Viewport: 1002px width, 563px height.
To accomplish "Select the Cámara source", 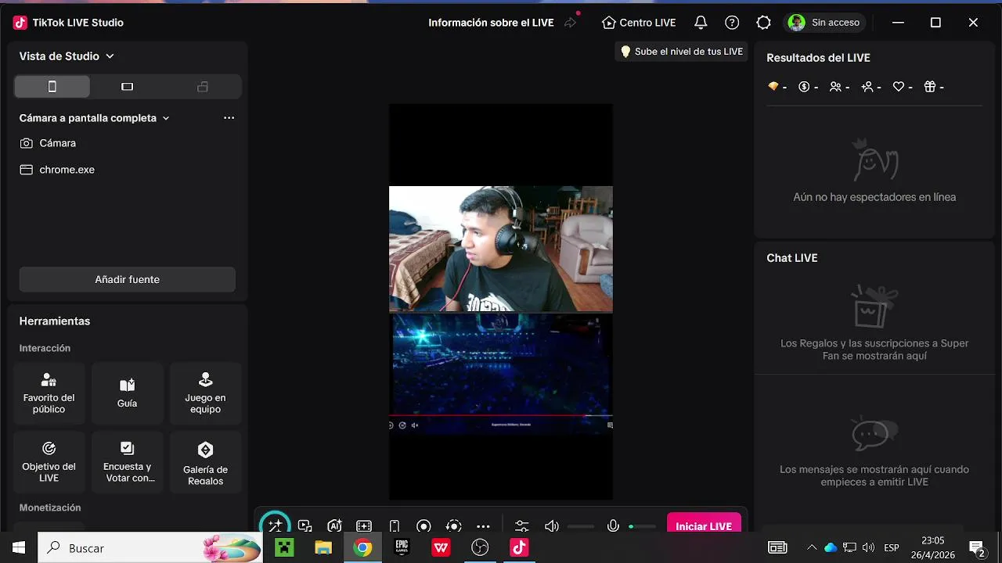I will (x=128, y=143).
